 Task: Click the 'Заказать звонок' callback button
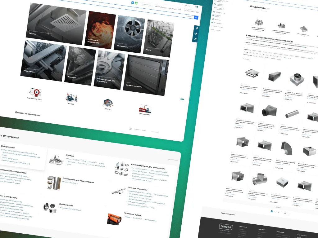[x=146, y=4]
